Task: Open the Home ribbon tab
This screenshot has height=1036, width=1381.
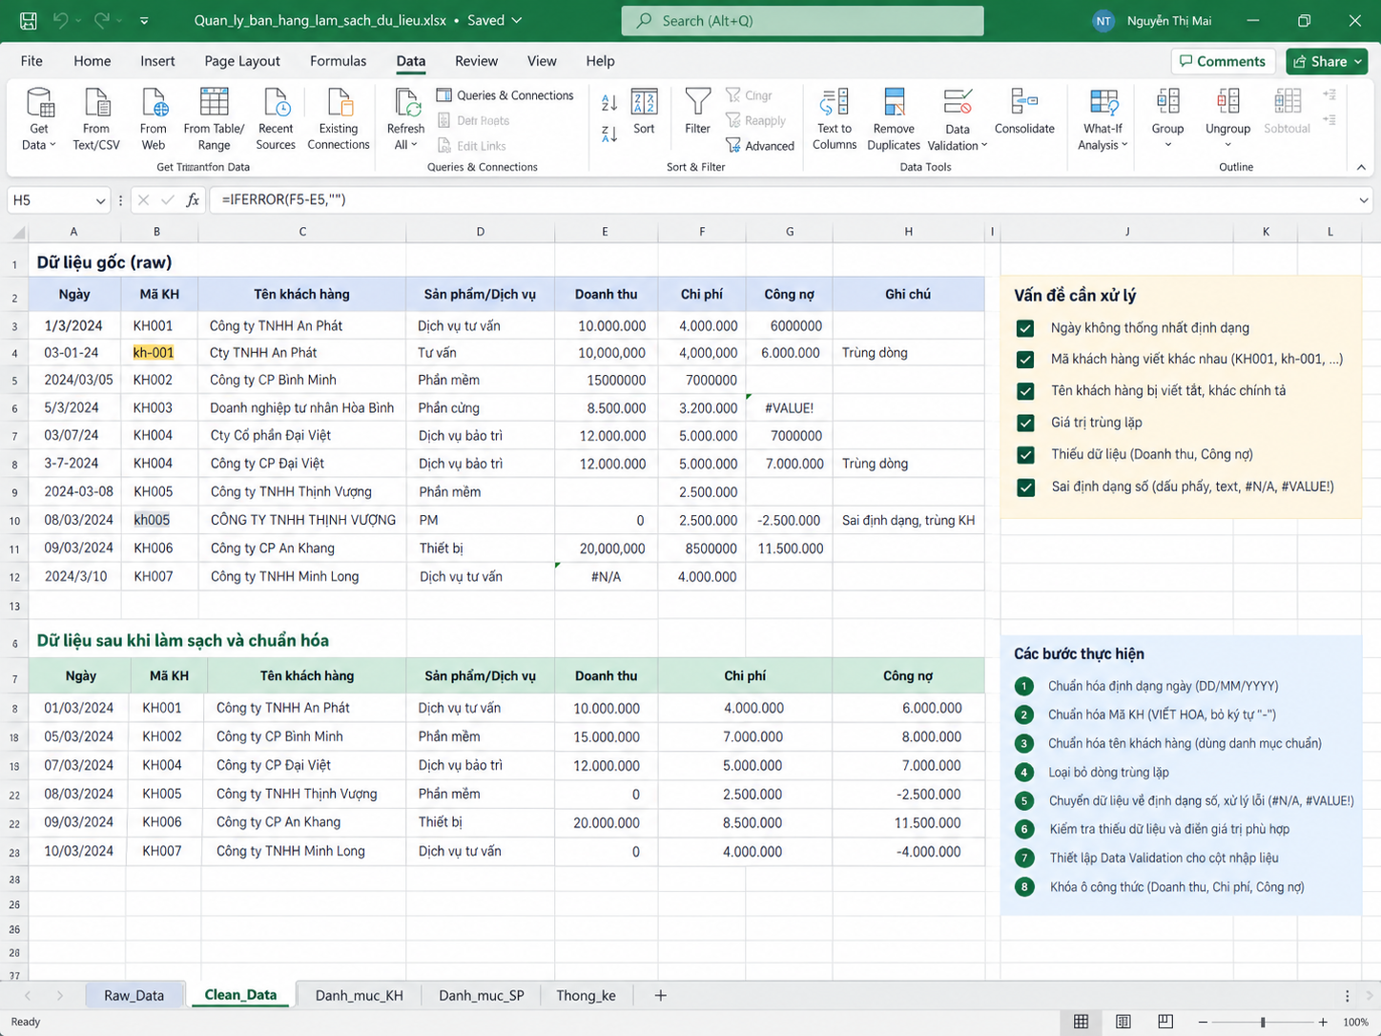Action: click(x=93, y=61)
